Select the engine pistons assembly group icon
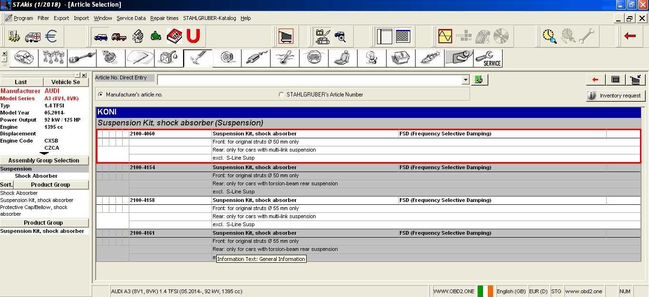 tap(53, 58)
